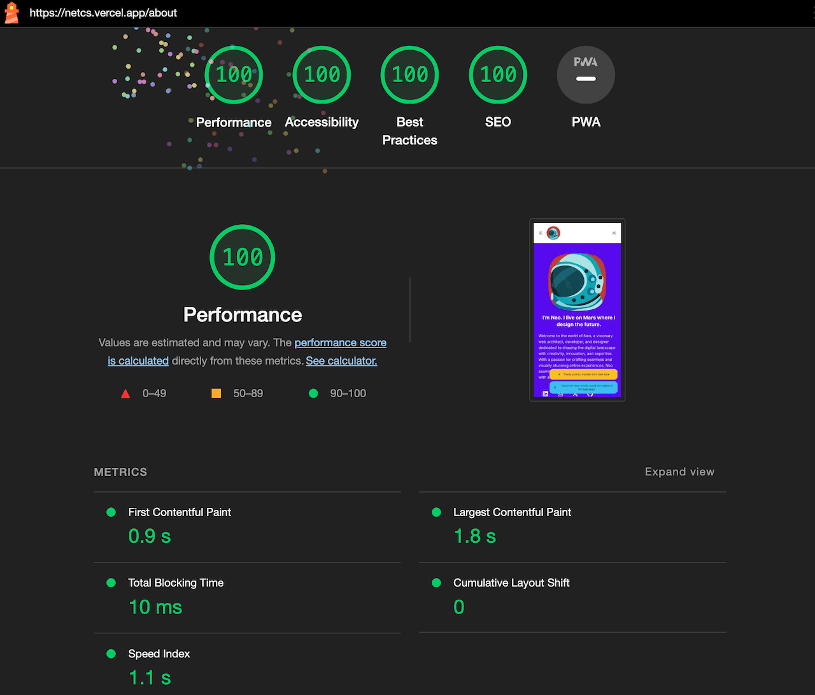815x695 pixels.
Task: Jump to Performance score gauge at top
Action: click(234, 75)
